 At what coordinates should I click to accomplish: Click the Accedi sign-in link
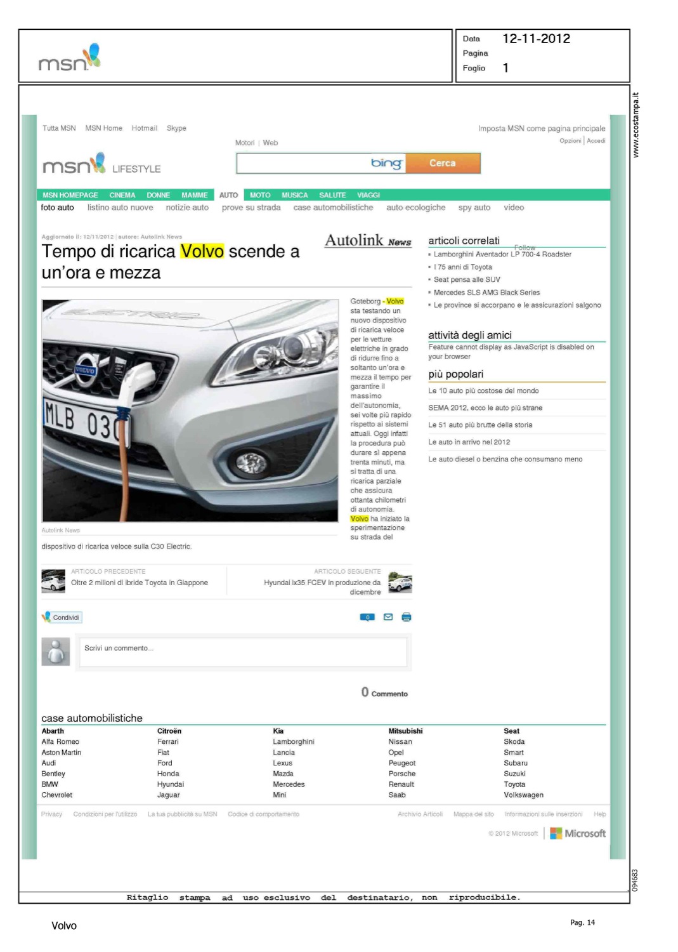596,141
